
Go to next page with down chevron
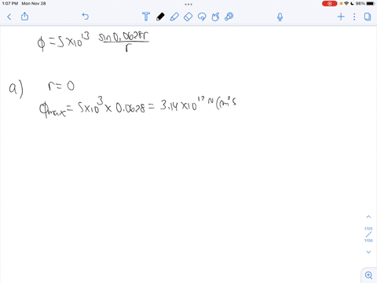tap(368, 252)
